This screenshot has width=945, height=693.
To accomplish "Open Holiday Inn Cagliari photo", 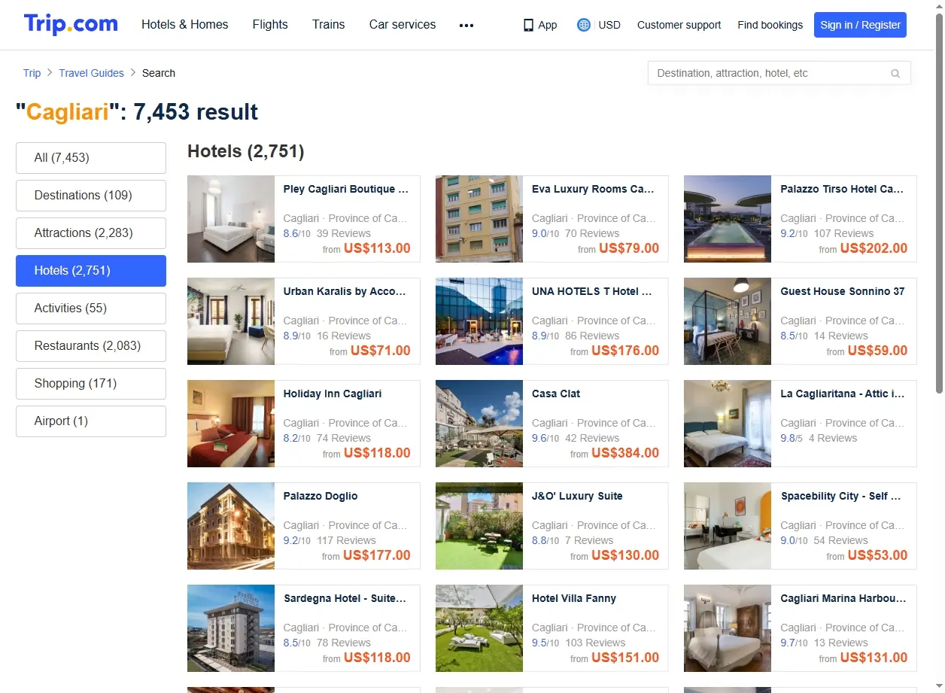I will click(x=231, y=424).
